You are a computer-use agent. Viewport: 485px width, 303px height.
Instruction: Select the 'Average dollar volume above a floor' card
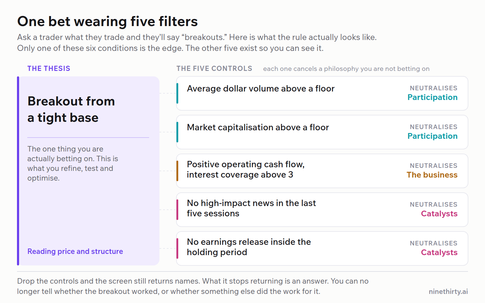pos(322,93)
